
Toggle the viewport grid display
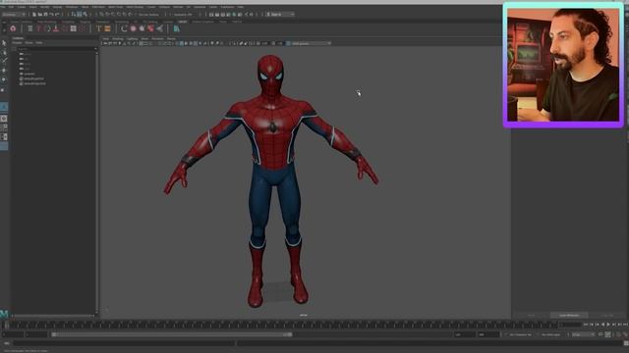tap(142, 43)
